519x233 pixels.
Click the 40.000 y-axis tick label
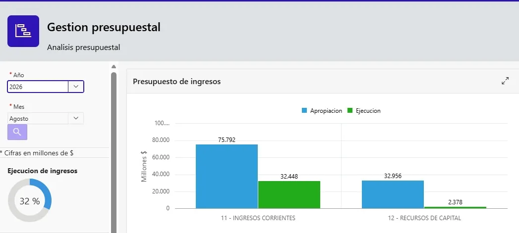[162, 175]
